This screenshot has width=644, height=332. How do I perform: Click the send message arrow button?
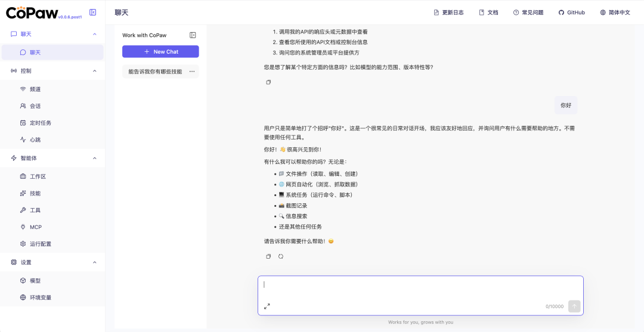click(x=574, y=306)
